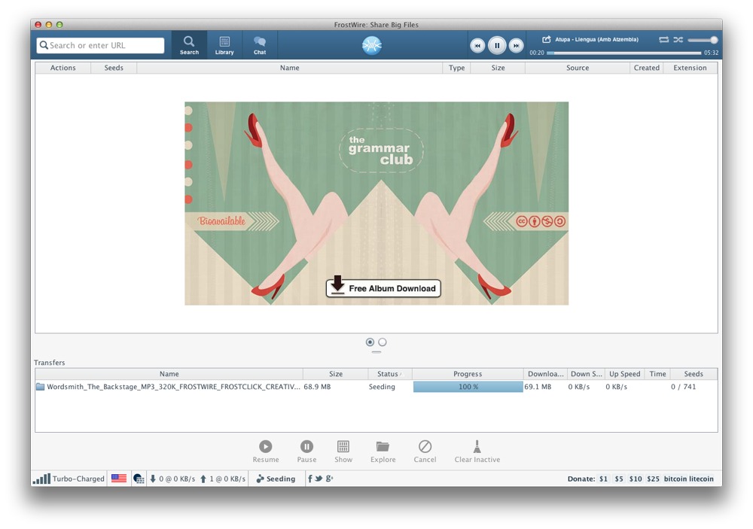Screen dimensions: 753x529
Task: Pause the selected transfer
Action: coord(306,451)
